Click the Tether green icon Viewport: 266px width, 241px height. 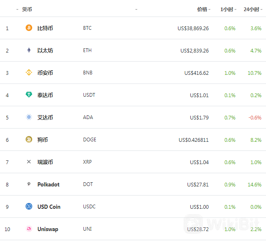coord(29,95)
